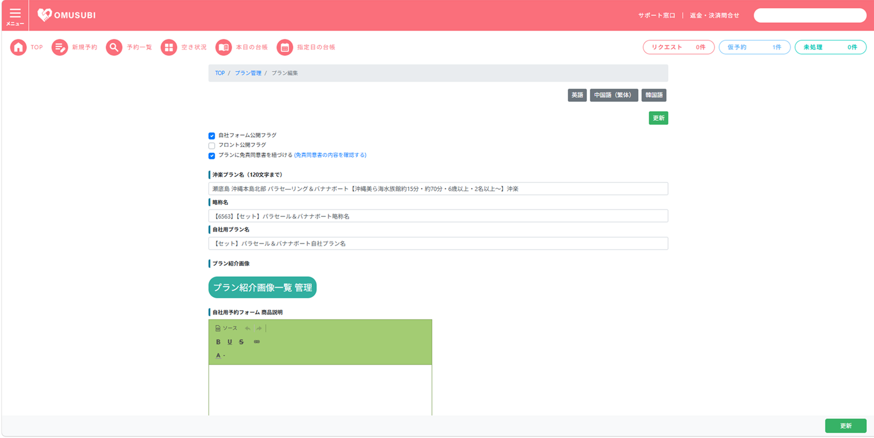This screenshot has height=438, width=874.
Task: Click プラン管理 in the breadcrumb
Action: 248,73
